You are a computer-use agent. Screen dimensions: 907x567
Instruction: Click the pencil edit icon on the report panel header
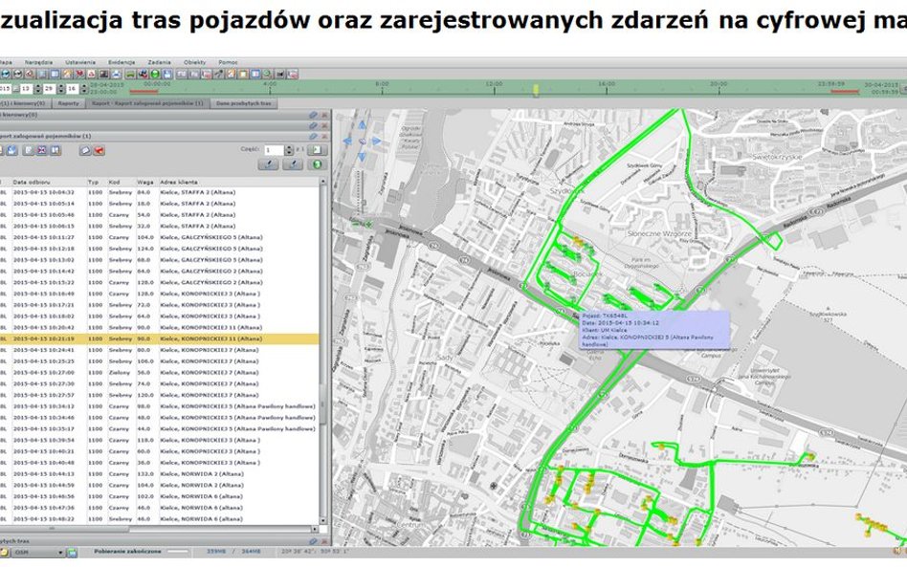point(314,135)
